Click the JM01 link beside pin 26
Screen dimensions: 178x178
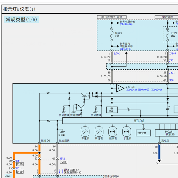coord(172,73)
